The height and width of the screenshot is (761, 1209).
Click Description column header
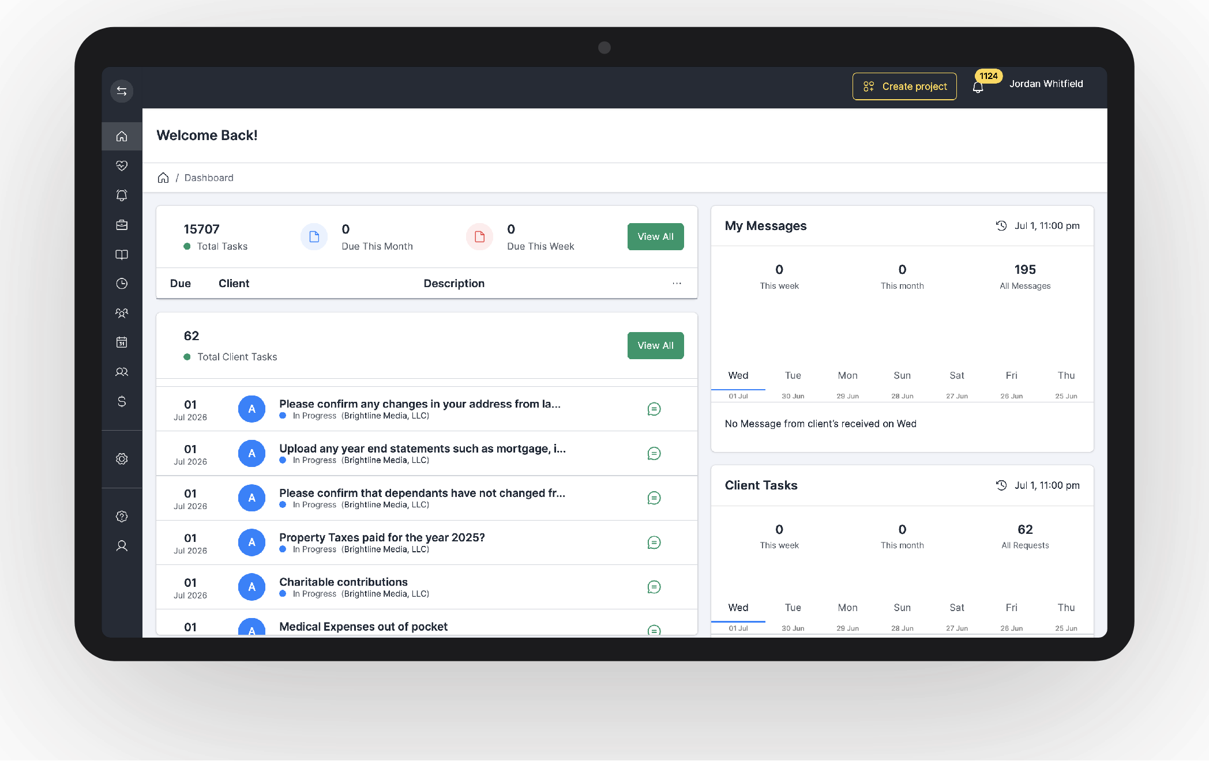454,284
